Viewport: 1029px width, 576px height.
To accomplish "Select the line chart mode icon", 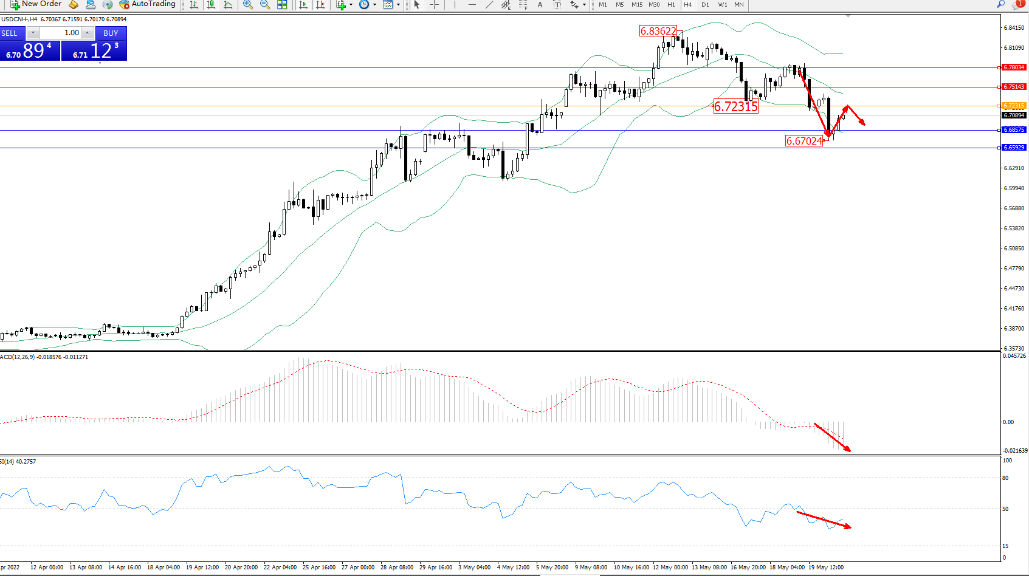I will tap(228, 4).
